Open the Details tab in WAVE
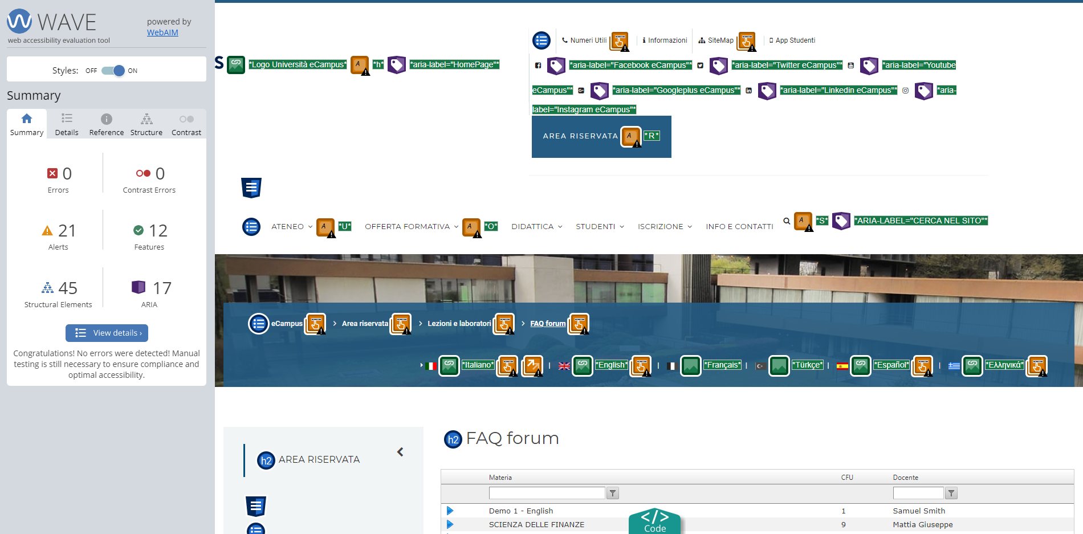This screenshot has width=1083, height=534. click(67, 124)
